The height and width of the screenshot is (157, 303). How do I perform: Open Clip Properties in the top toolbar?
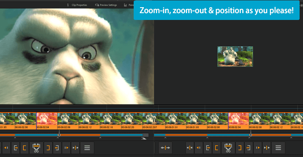click(79, 5)
